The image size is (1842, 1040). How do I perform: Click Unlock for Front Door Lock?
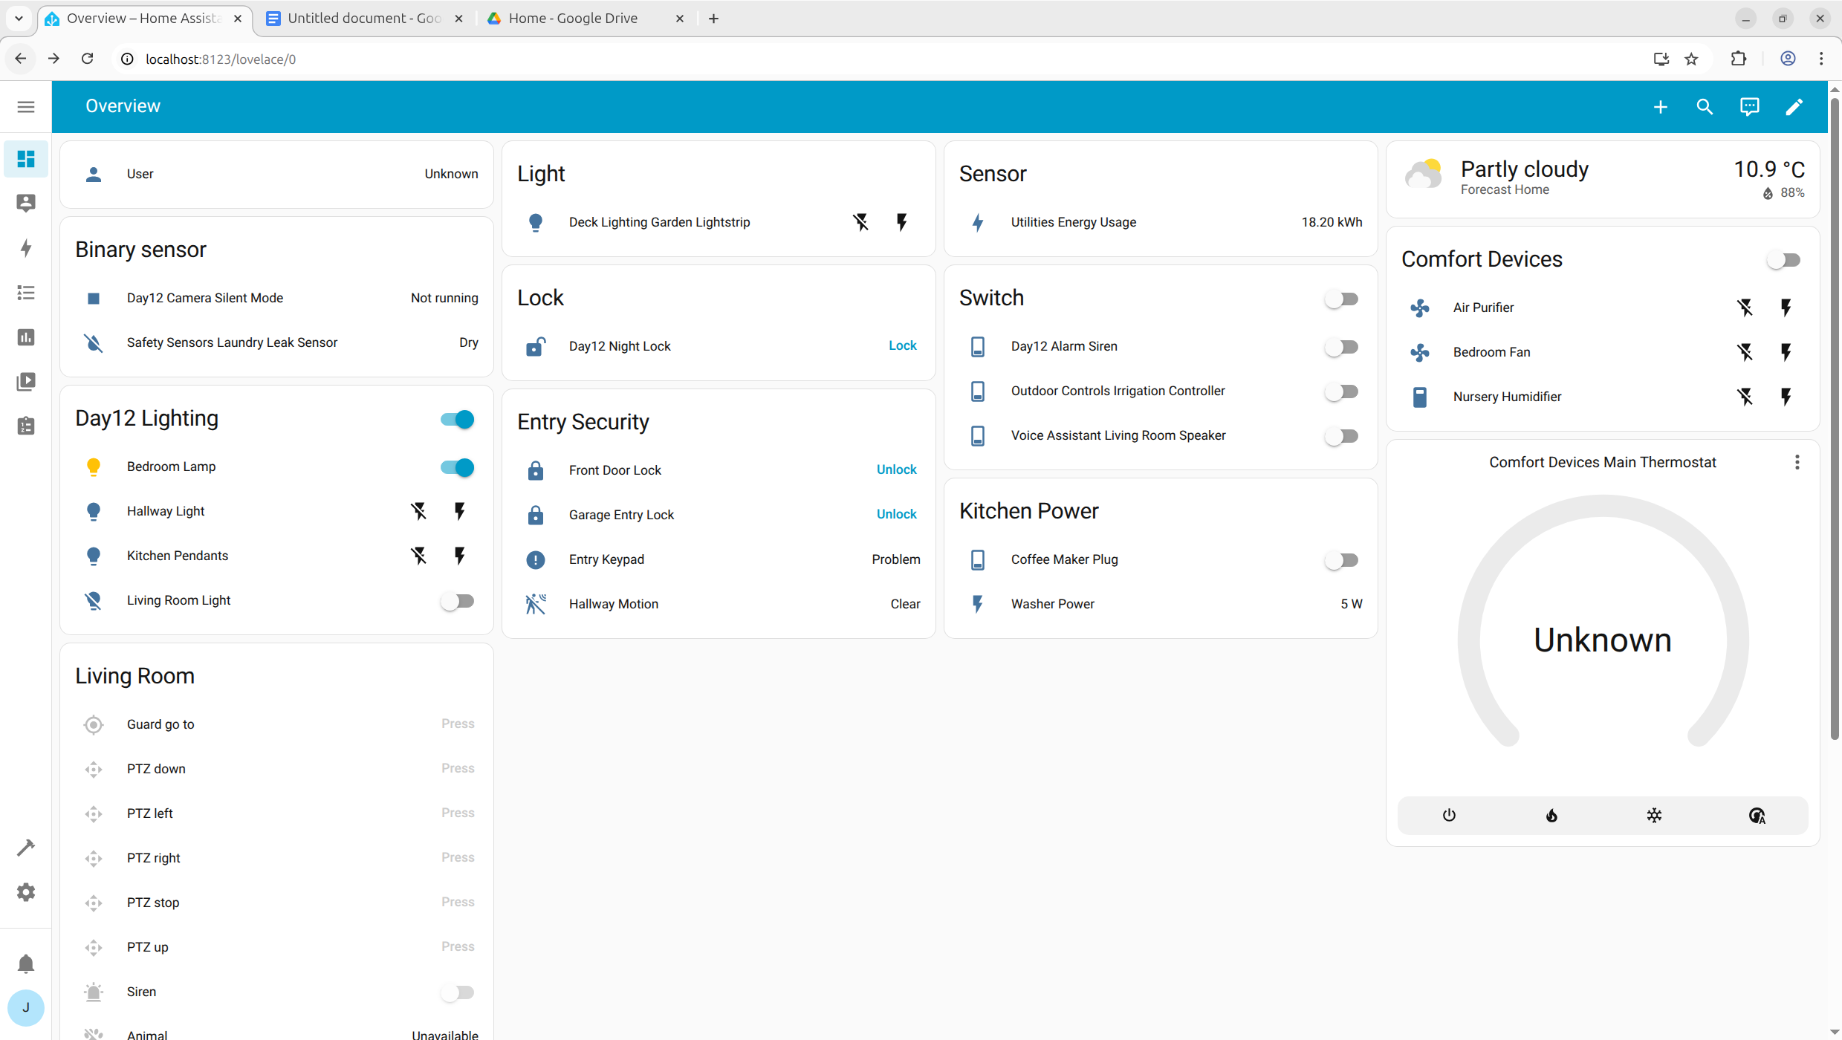pyautogui.click(x=896, y=469)
